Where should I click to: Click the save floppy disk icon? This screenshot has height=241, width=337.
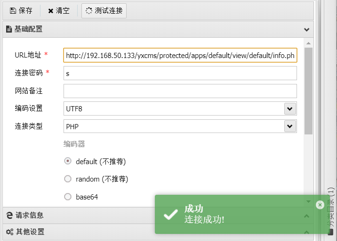pyautogui.click(x=13, y=10)
